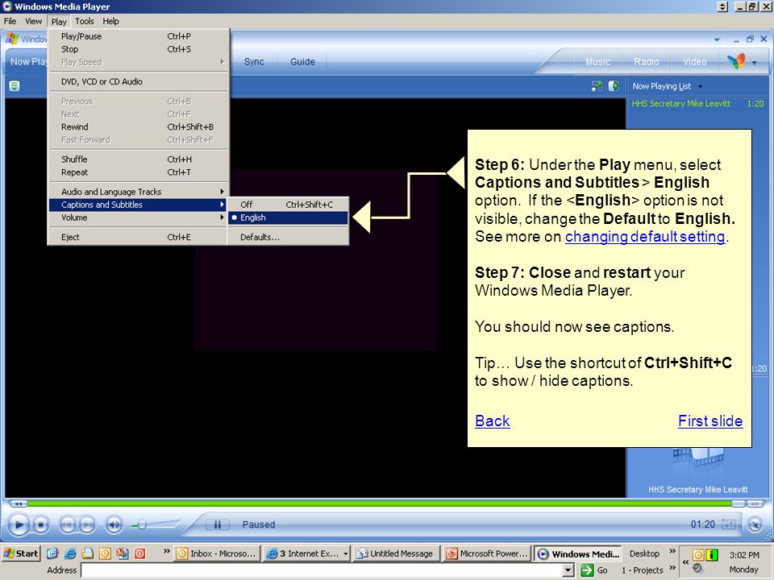Click the Back link in instructions

[492, 420]
